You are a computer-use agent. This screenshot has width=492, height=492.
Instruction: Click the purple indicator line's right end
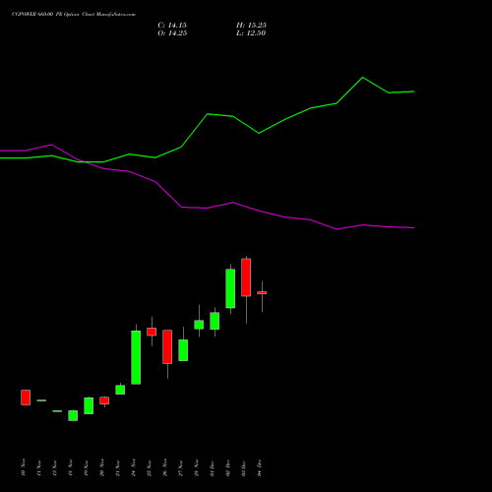click(x=413, y=227)
